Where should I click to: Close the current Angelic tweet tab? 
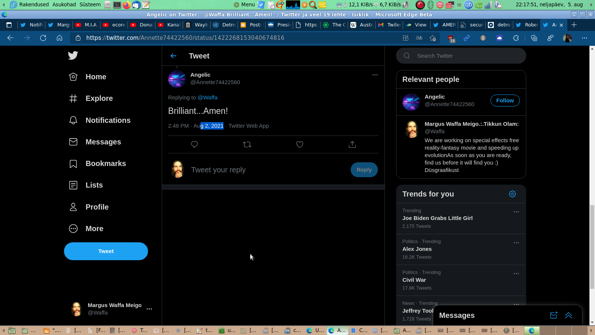pyautogui.click(x=561, y=25)
